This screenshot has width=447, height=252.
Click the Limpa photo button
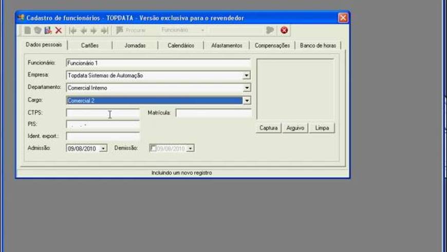click(322, 128)
